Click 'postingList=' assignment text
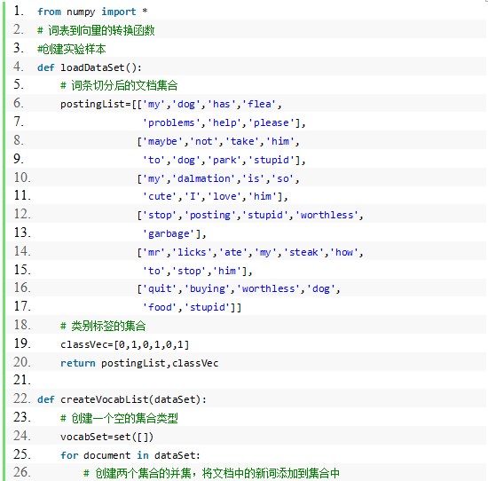 pos(96,104)
